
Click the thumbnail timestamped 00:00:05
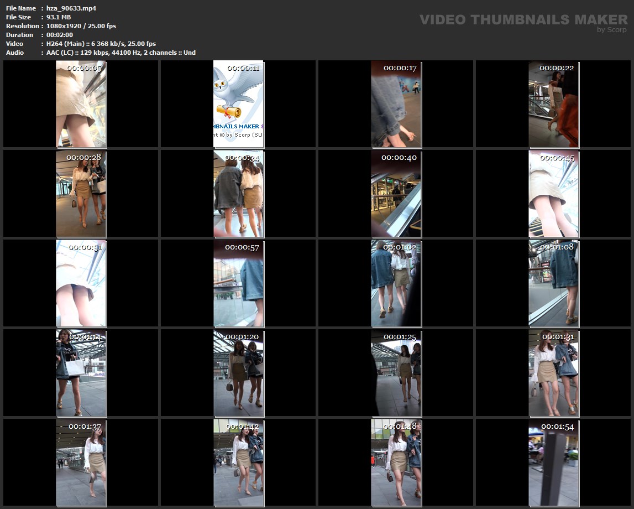[81, 104]
